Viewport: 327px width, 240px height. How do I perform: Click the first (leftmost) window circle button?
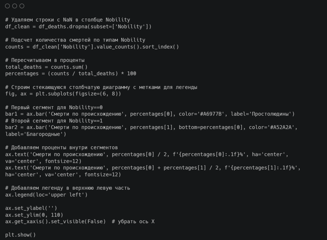pyautogui.click(x=7, y=6)
